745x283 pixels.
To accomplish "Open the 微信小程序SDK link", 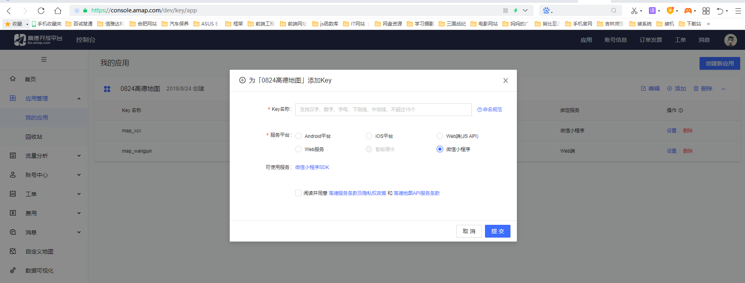I will coord(312,167).
